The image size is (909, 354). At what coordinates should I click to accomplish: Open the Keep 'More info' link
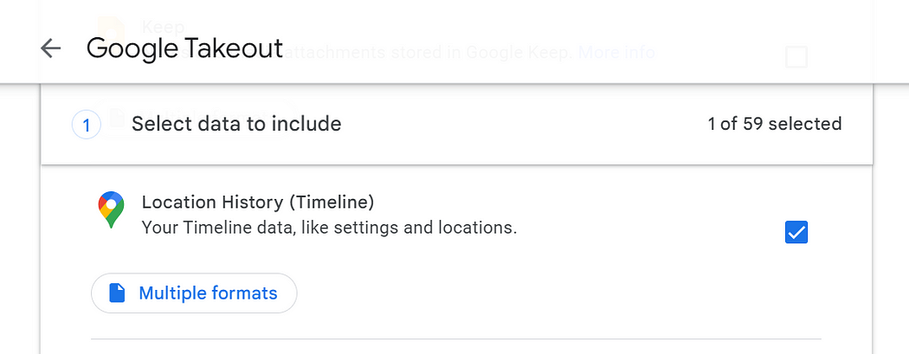point(616,52)
